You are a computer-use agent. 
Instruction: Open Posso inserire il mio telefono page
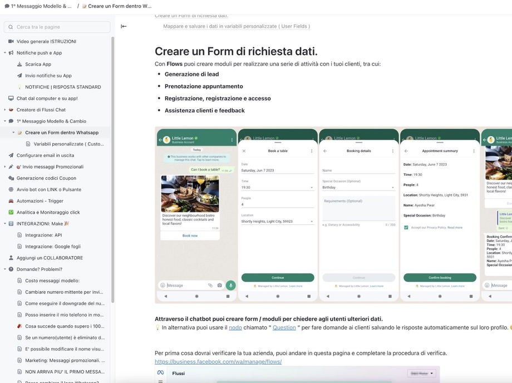coord(65,315)
